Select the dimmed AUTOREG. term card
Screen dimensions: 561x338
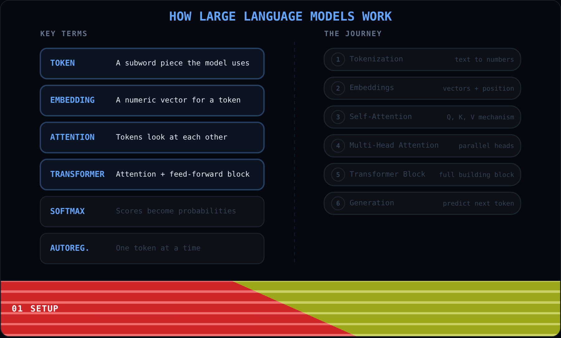tap(152, 249)
